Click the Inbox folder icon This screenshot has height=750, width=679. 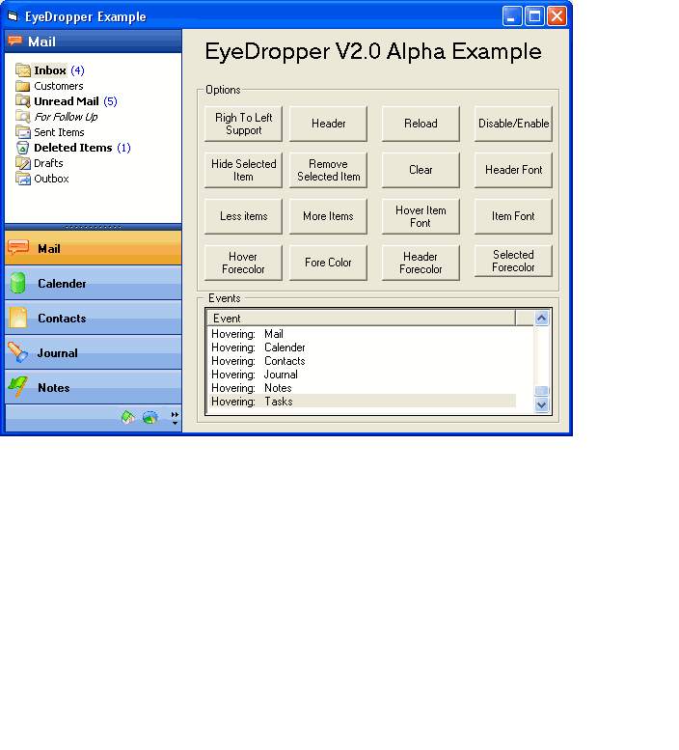pyautogui.click(x=23, y=70)
